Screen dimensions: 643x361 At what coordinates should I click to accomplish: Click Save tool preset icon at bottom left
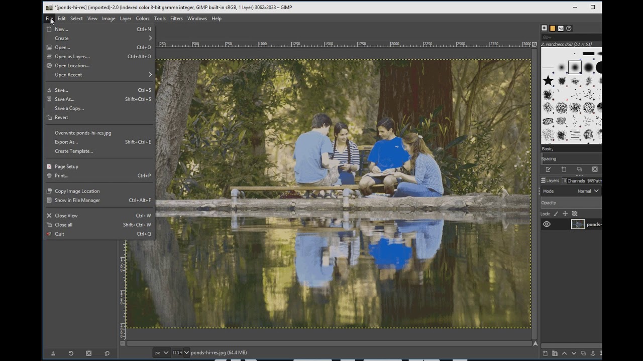pyautogui.click(x=53, y=353)
